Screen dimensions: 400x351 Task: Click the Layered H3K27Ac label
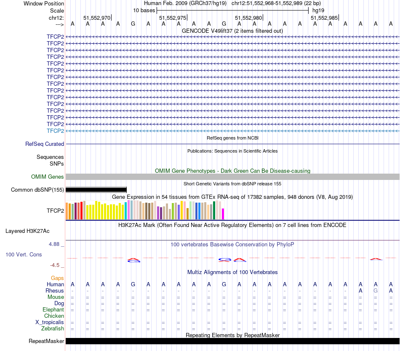pyautogui.click(x=27, y=231)
